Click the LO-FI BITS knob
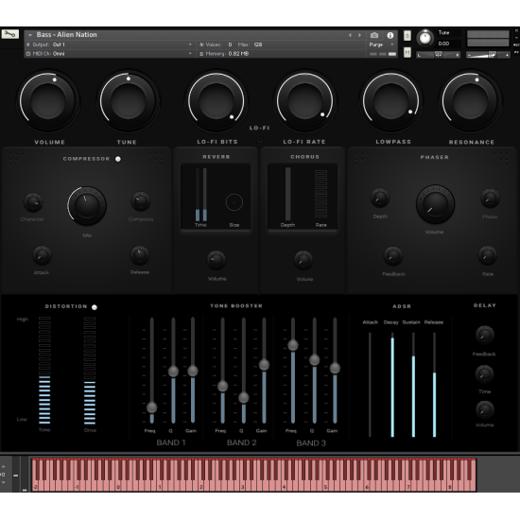This screenshot has width=520, height=520. click(217, 101)
